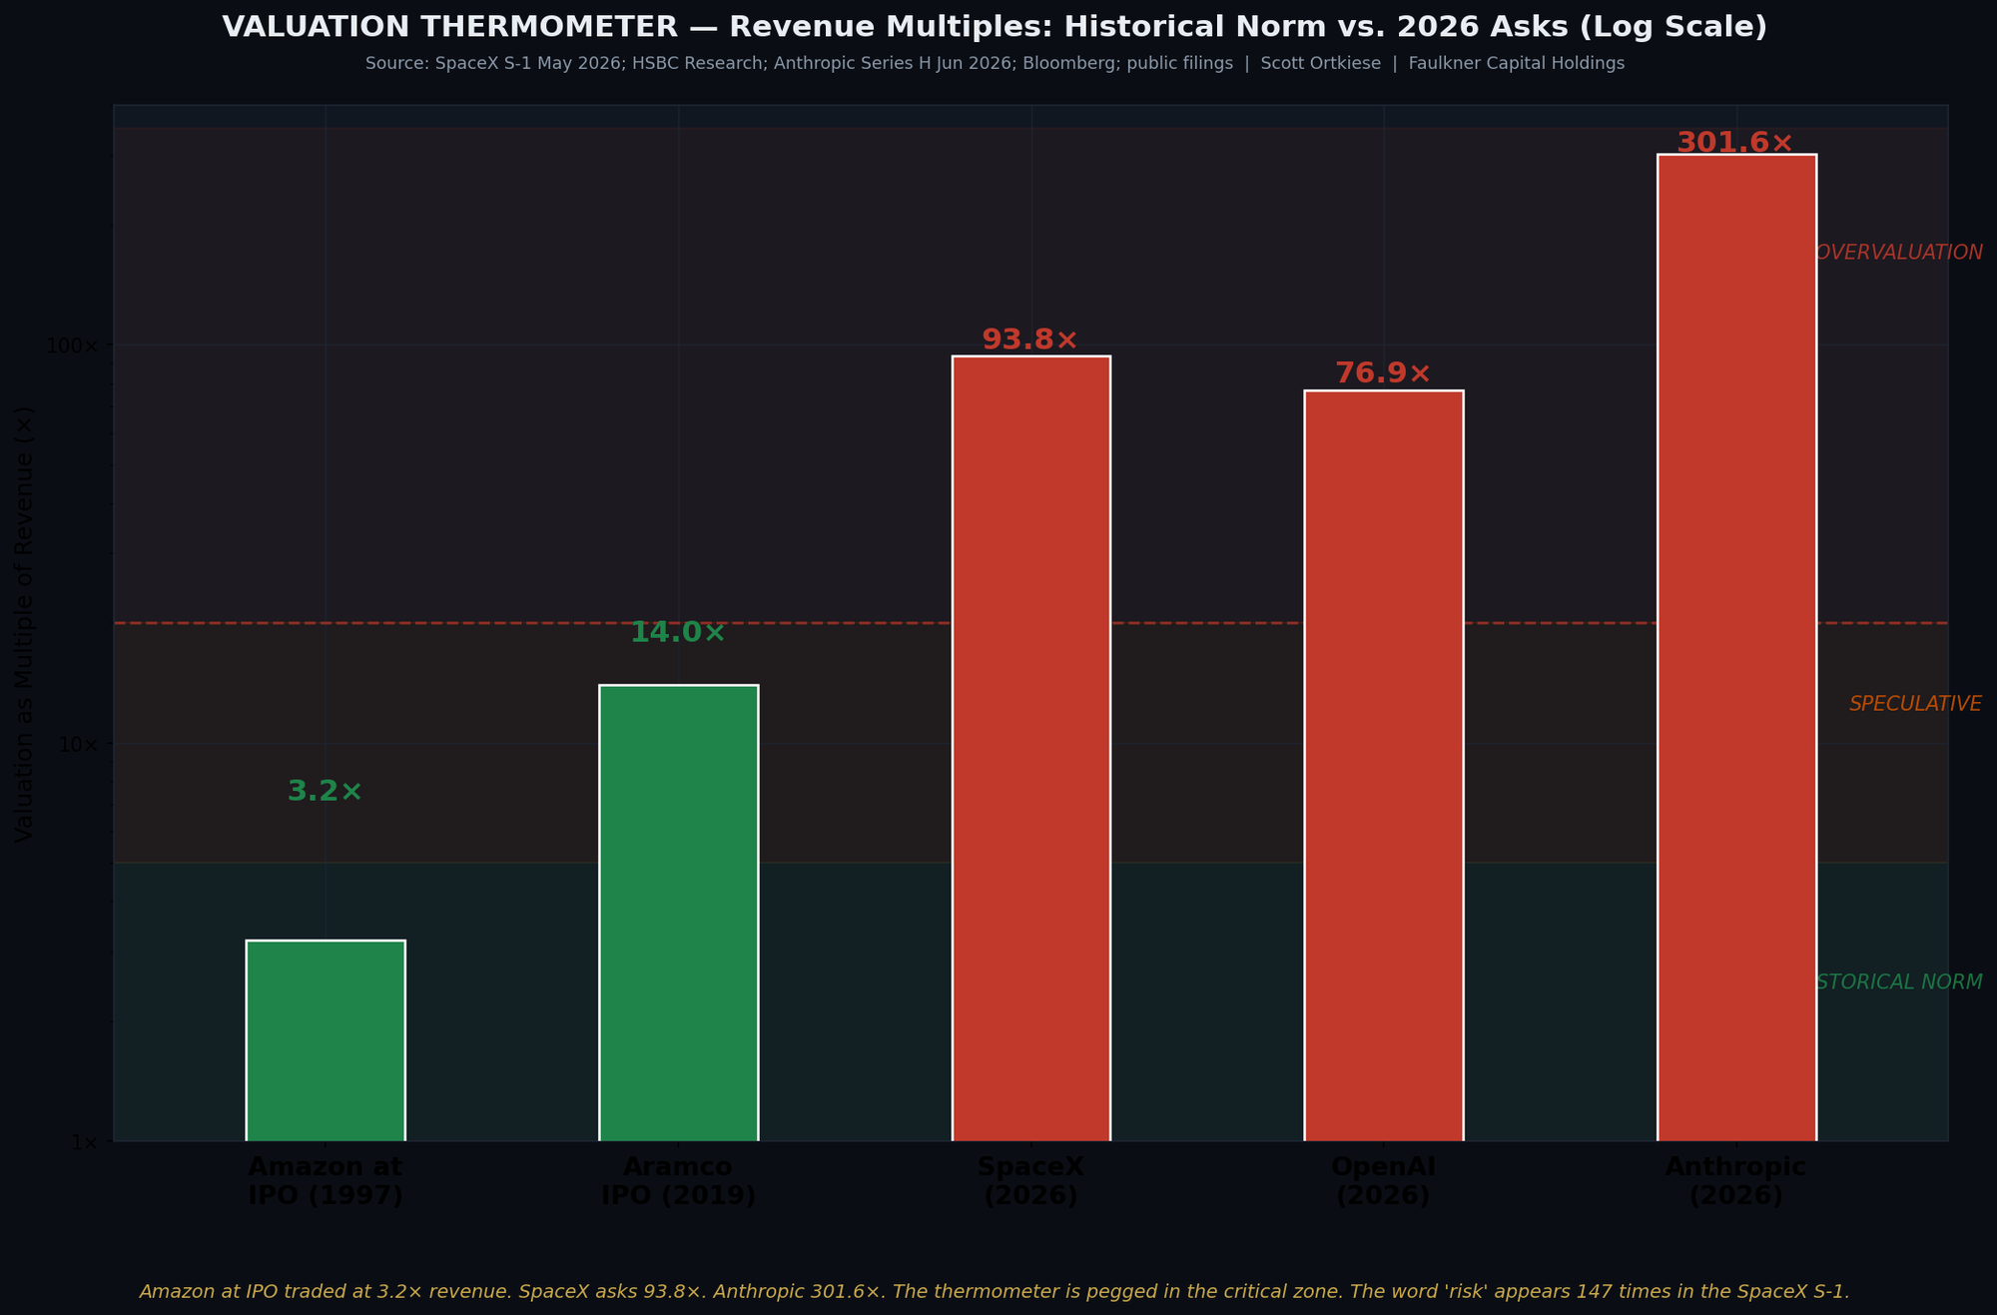The height and width of the screenshot is (1315, 1997).
Task: Click the 301.6× value label
Action: click(x=1736, y=143)
